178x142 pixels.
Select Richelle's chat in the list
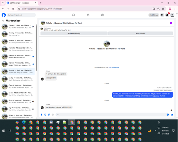coord(18,71)
